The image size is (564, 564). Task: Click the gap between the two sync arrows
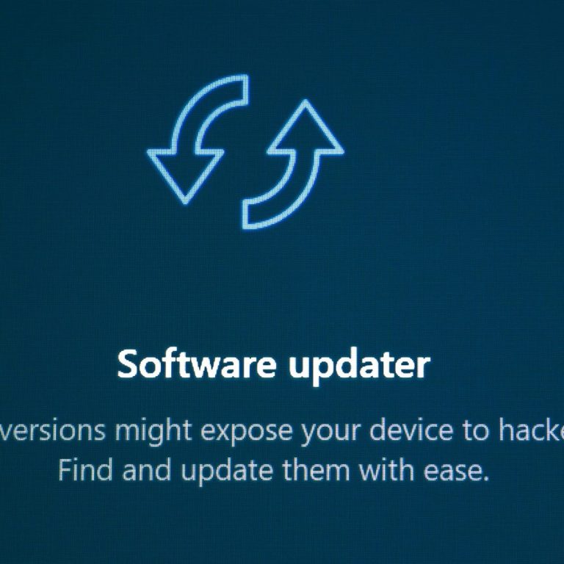pyautogui.click(x=246, y=152)
